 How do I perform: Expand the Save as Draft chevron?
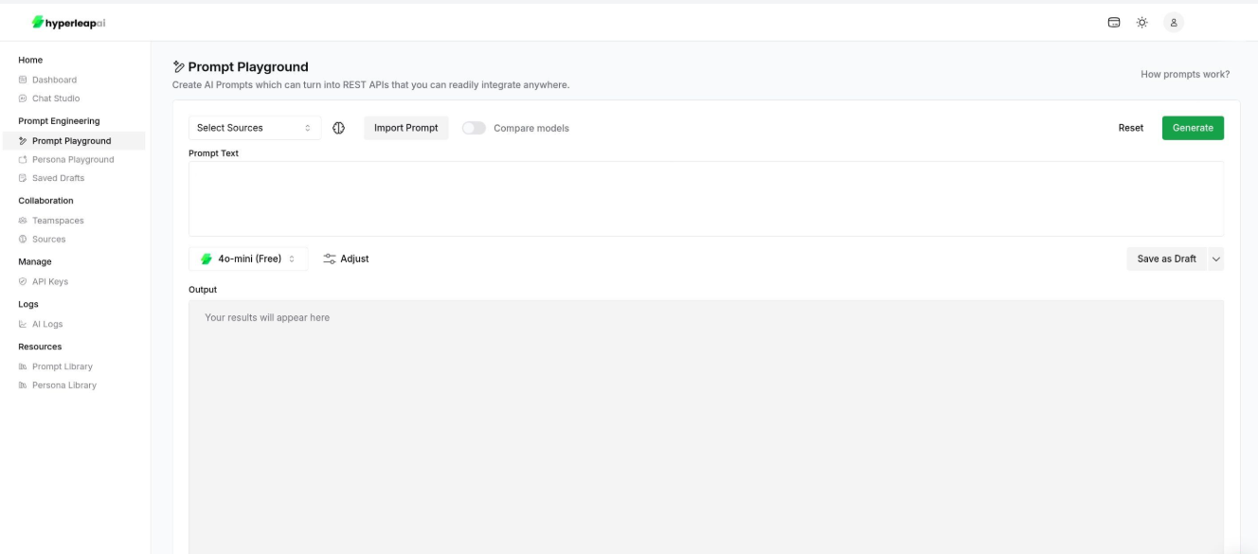(x=1217, y=258)
